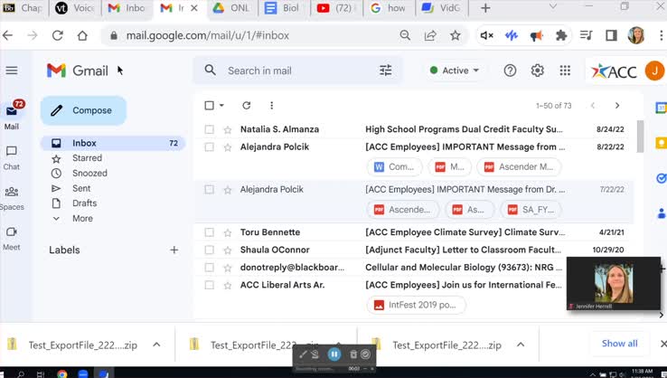Screen dimensions: 667x378
Task: Click the Search in mail field
Action: (x=297, y=71)
